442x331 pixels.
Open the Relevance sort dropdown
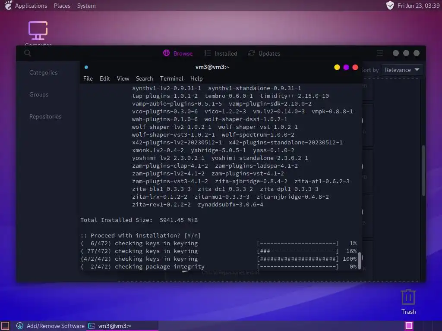point(402,70)
